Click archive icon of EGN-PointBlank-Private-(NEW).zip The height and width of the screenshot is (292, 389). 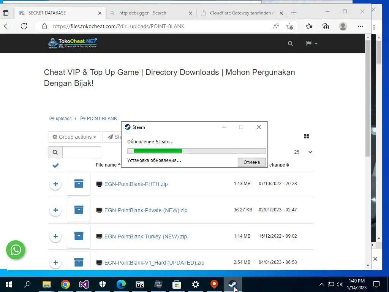pyautogui.click(x=79, y=210)
